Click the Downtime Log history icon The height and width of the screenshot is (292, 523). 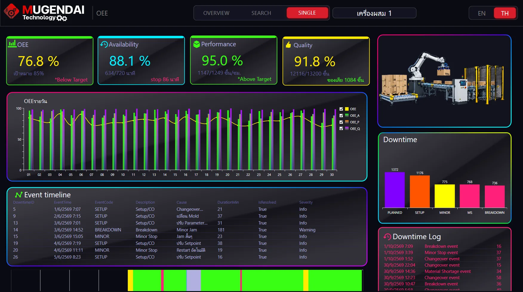click(x=387, y=237)
